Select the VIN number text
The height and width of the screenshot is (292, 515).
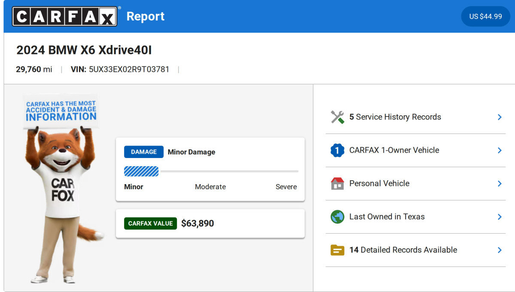[x=129, y=69]
